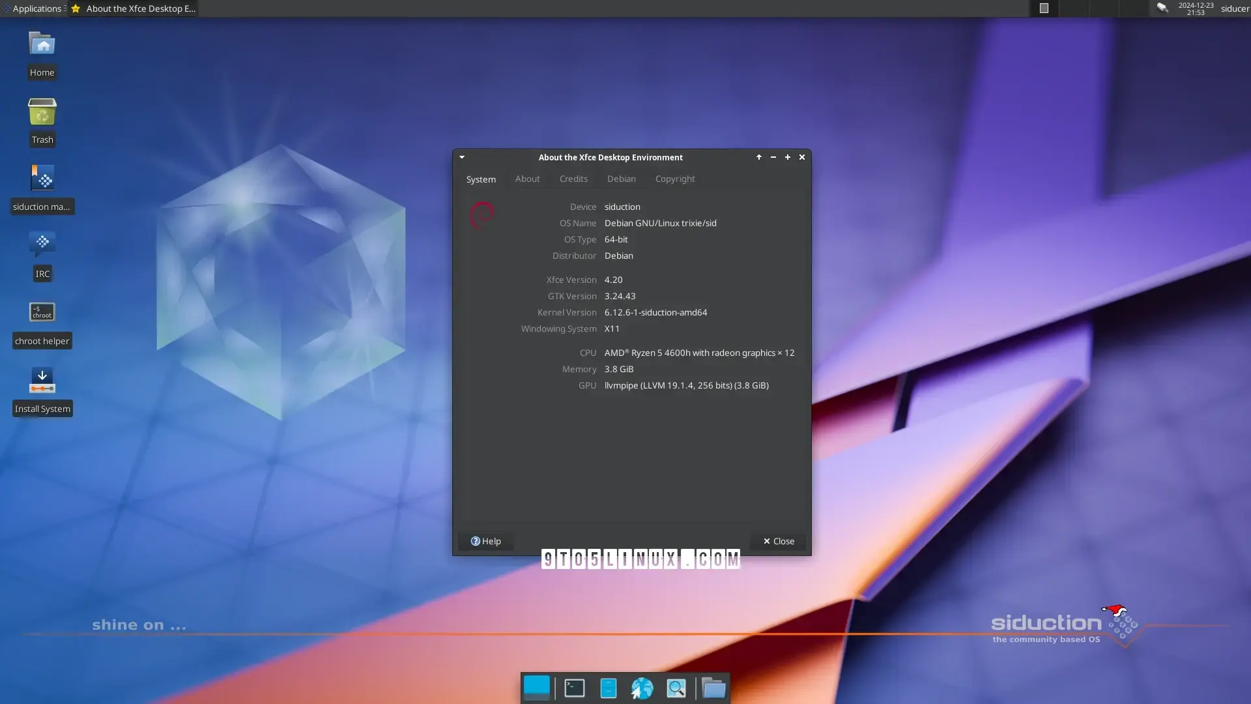The image size is (1251, 704).
Task: Open the world/browser taskbar icon
Action: pos(641,688)
